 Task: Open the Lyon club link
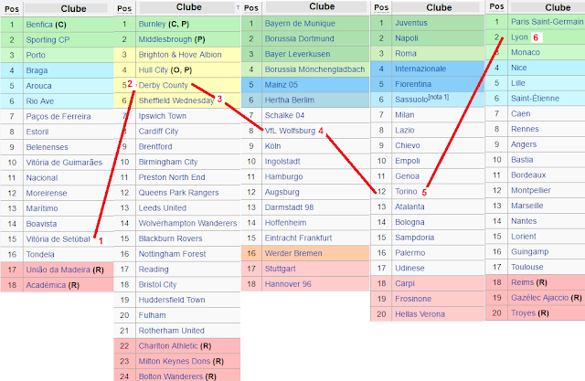coord(519,37)
